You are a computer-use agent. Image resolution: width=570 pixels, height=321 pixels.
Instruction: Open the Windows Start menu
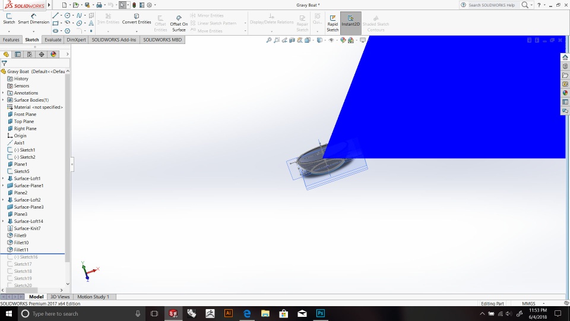click(x=8, y=313)
